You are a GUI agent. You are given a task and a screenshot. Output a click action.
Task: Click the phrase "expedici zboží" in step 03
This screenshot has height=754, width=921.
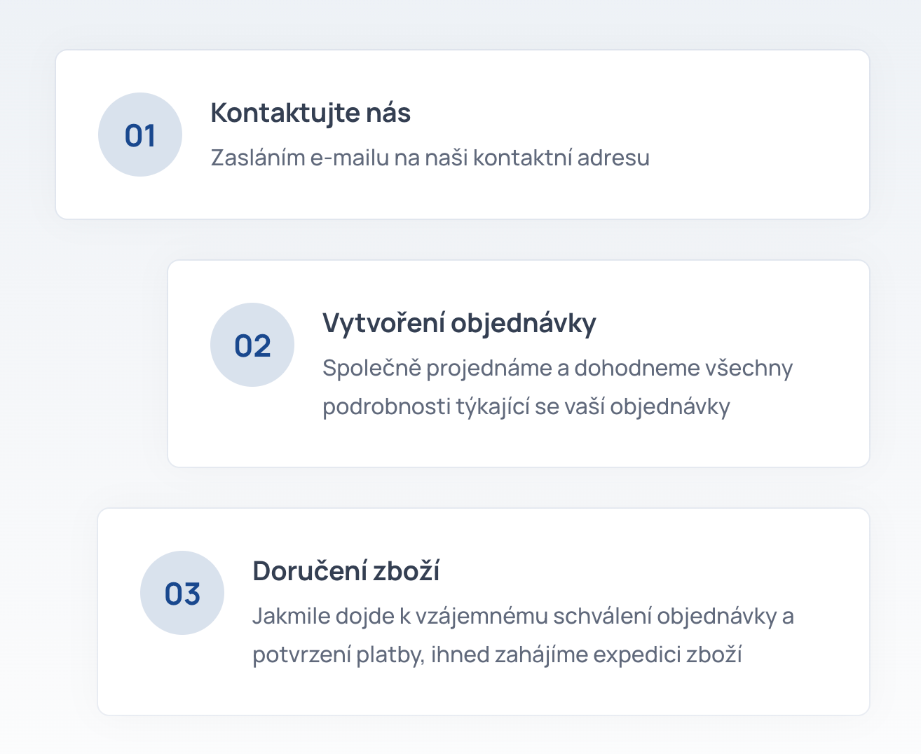[x=667, y=654]
